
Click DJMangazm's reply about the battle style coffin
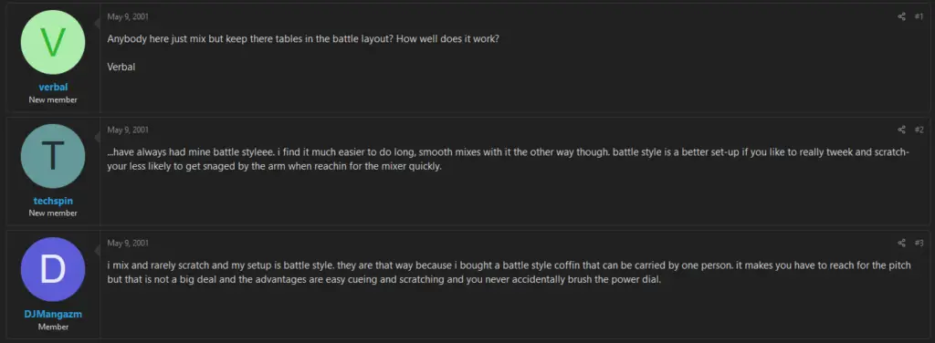click(510, 272)
